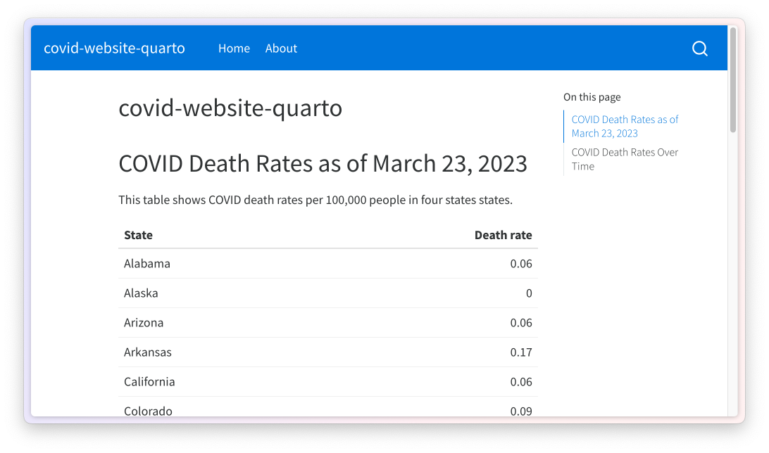Screen dimensions: 769x453
Task: Open the search magnifier icon
Action: [x=699, y=48]
